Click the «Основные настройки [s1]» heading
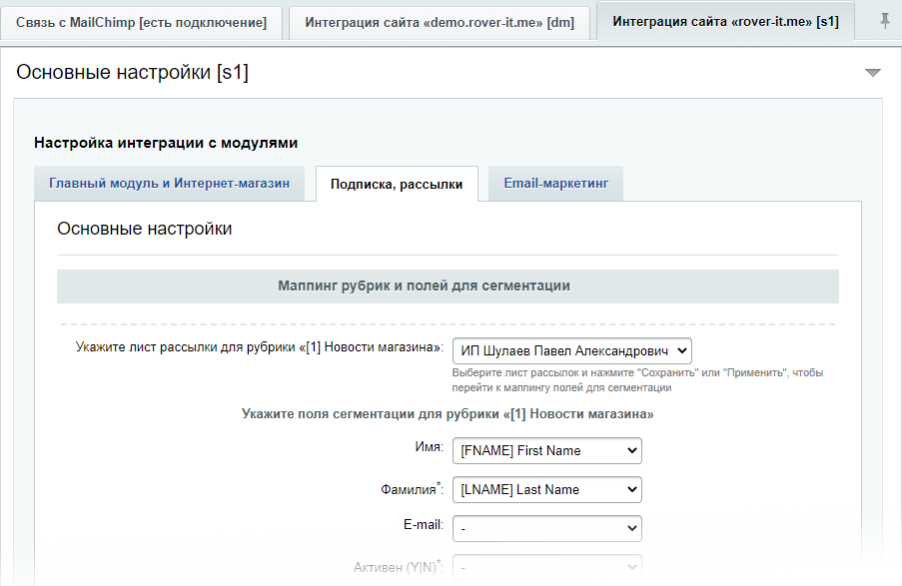 (132, 73)
